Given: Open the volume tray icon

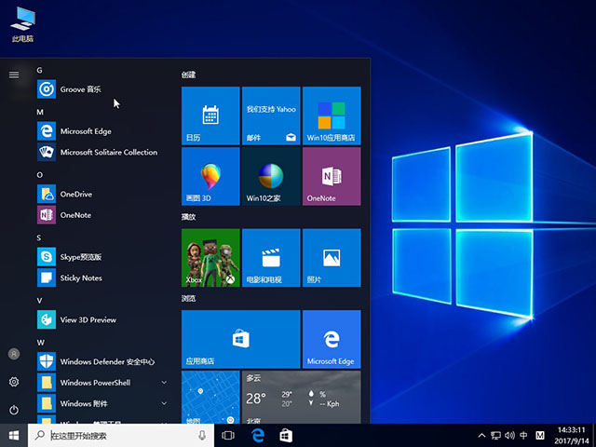Looking at the screenshot, I should [x=509, y=435].
